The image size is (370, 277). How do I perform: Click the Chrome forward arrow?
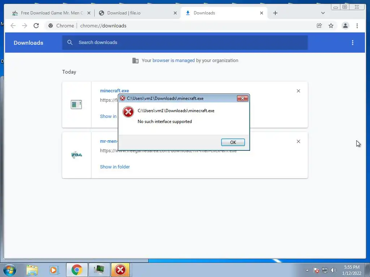25,26
